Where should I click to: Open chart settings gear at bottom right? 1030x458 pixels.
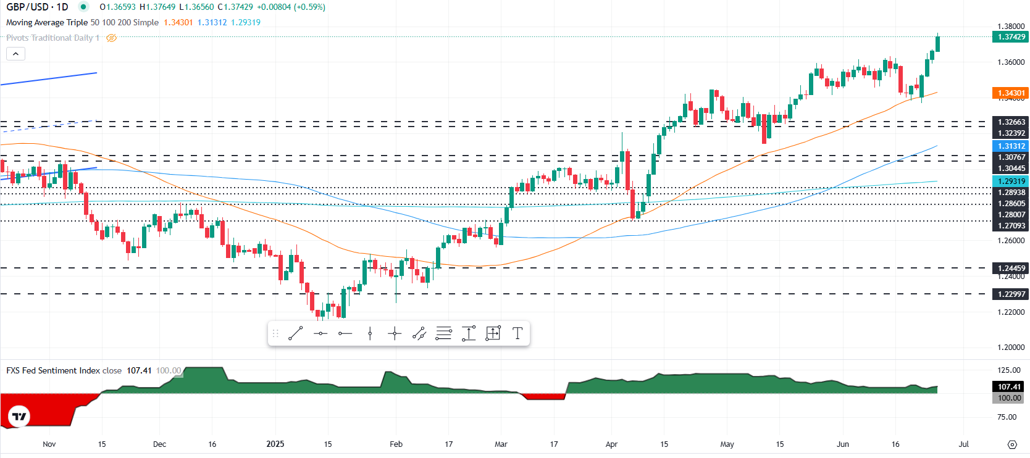1011,444
